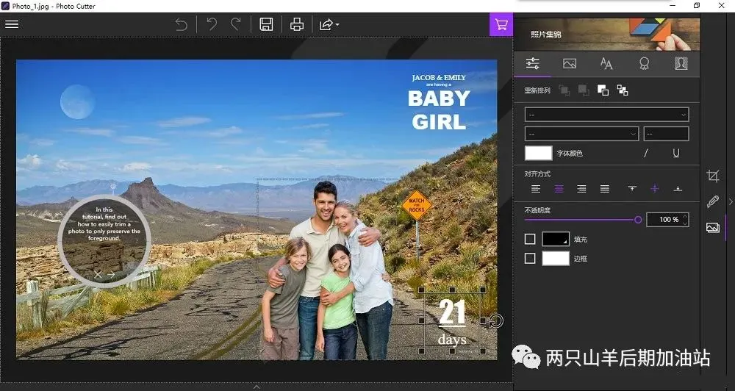Screen dimensions: 735x391
Task: Click the Watch for Rocks road sign
Action: pyautogui.click(x=416, y=205)
